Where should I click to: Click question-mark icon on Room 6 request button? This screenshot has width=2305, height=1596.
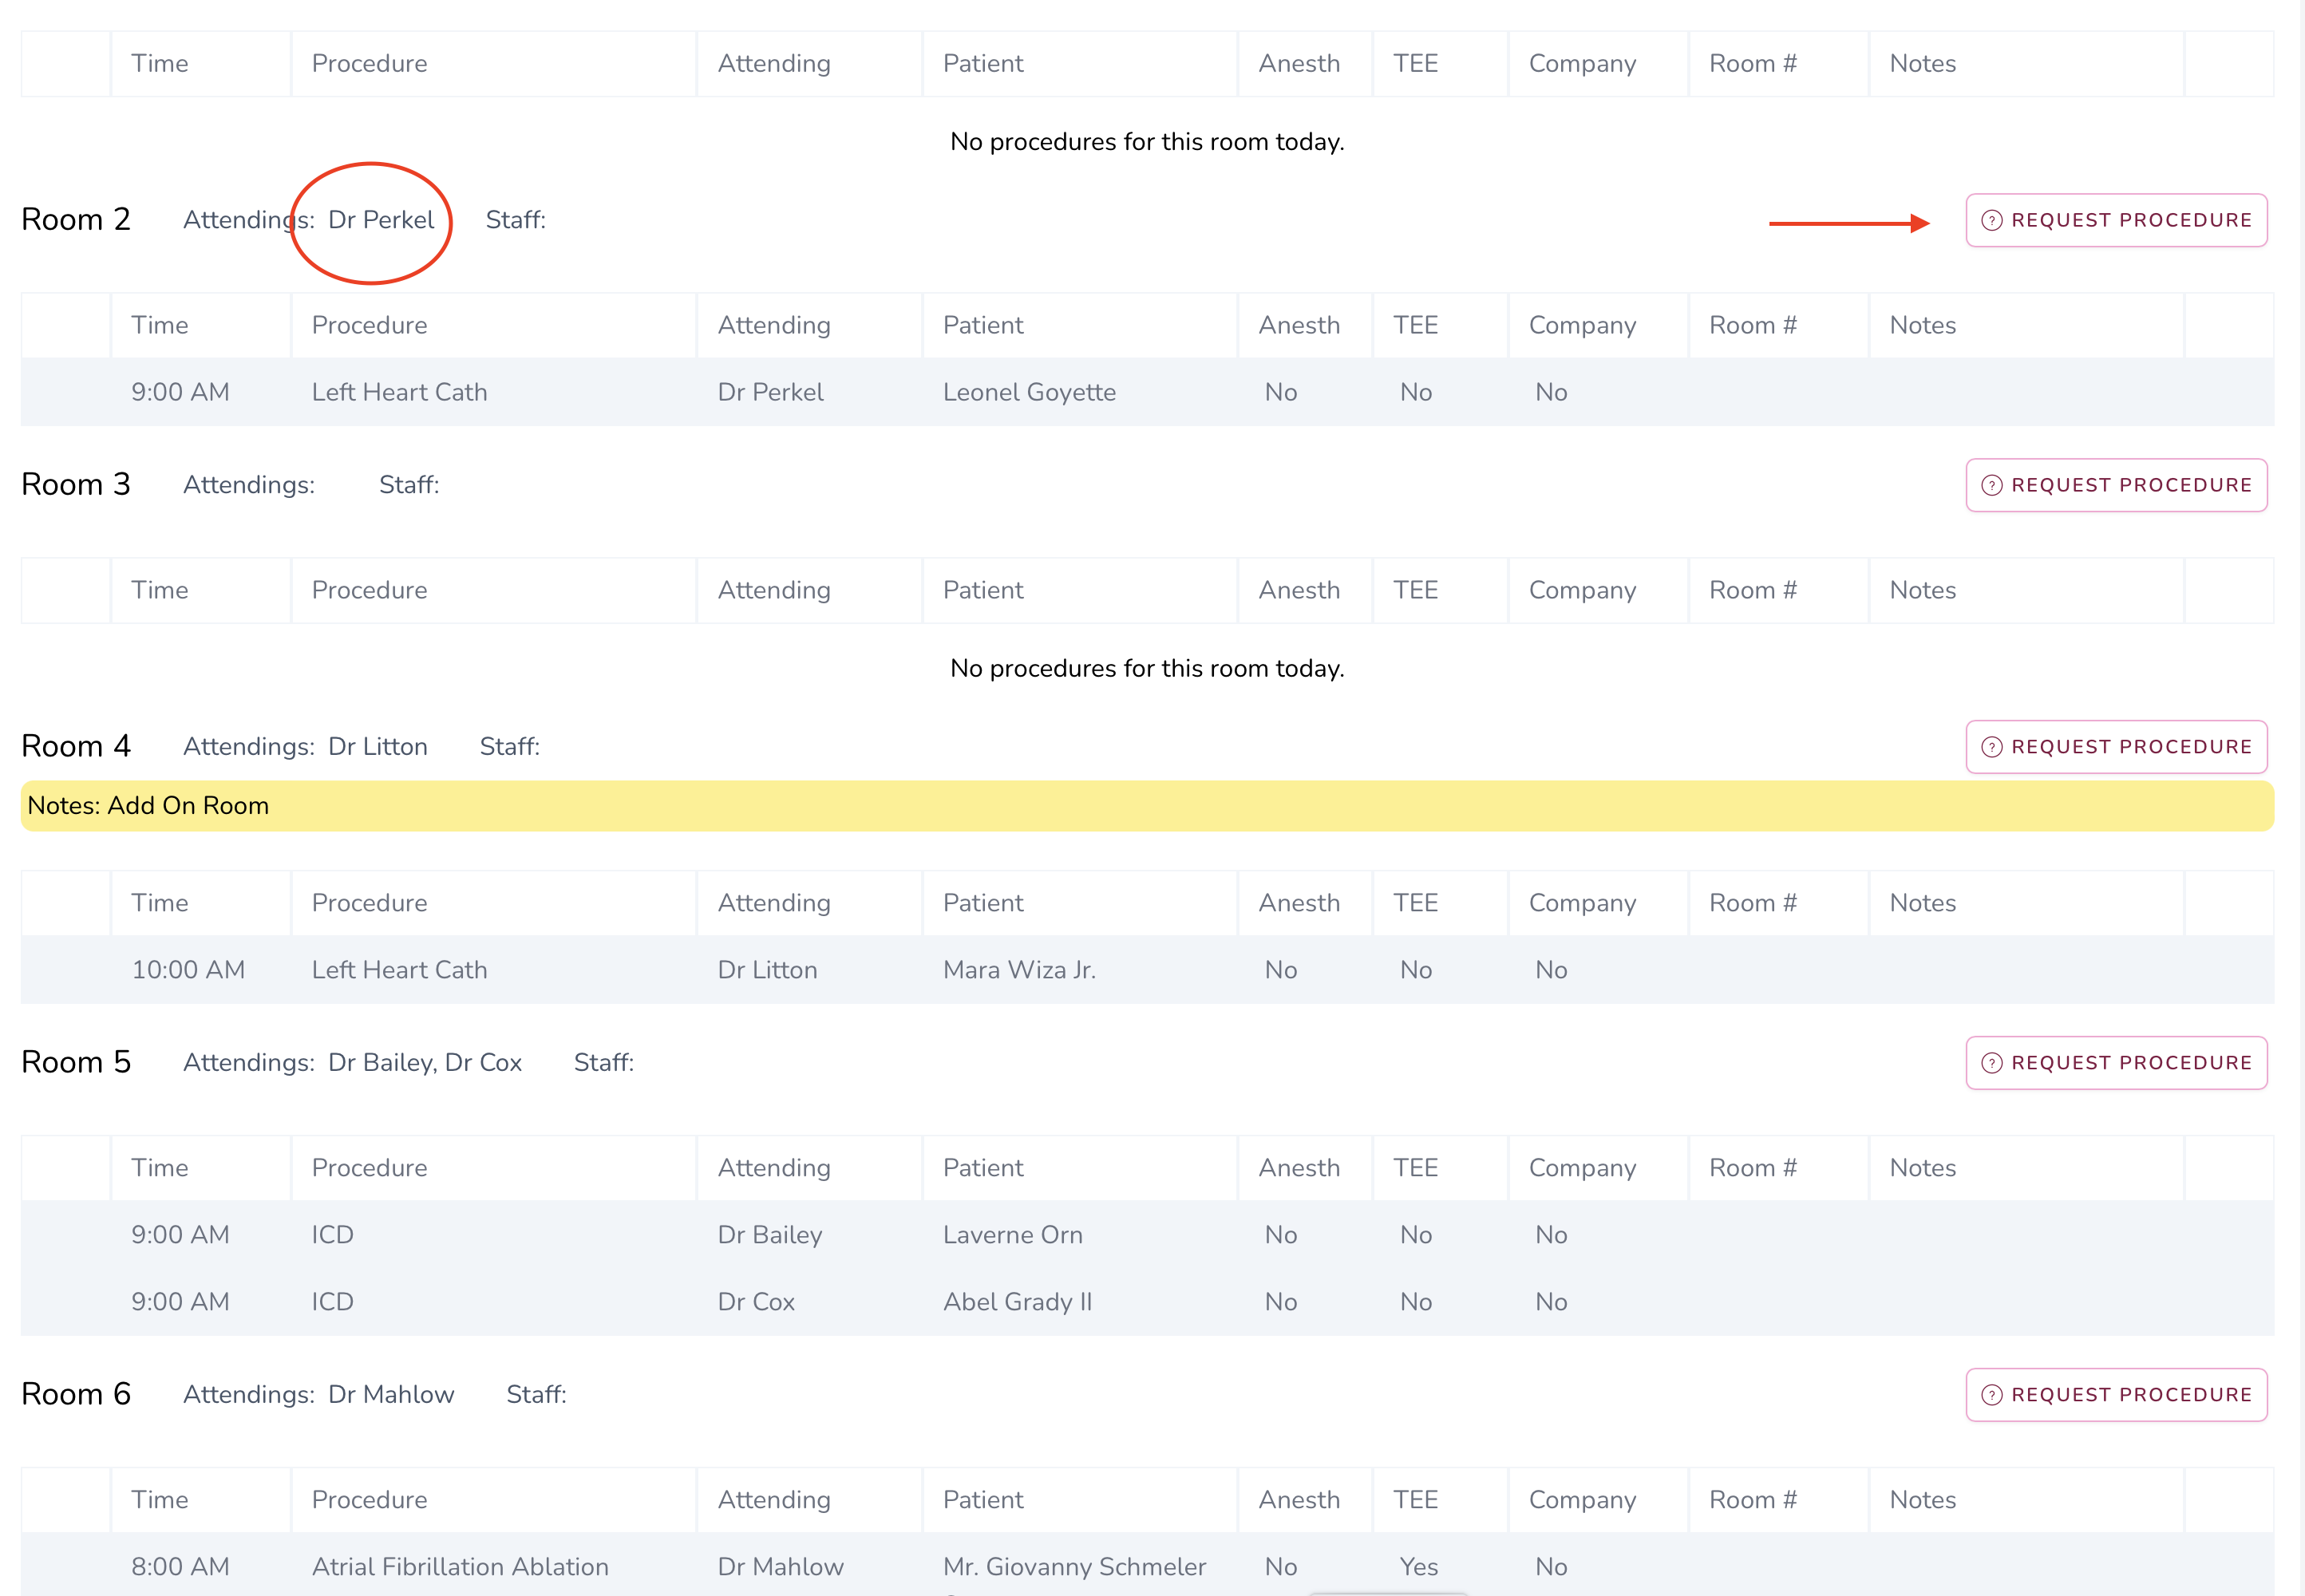tap(1991, 1395)
